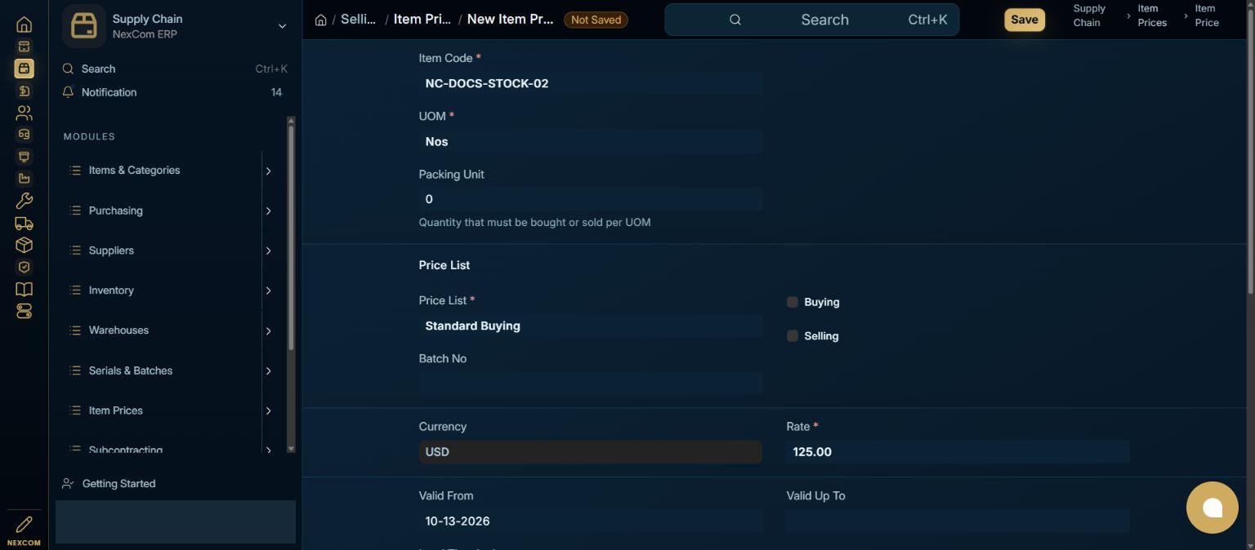This screenshot has height=550, width=1255.
Task: Open the Inventory module label
Action: pos(111,291)
